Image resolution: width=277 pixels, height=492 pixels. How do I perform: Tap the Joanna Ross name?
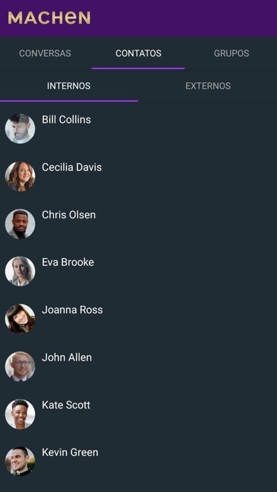tap(72, 310)
